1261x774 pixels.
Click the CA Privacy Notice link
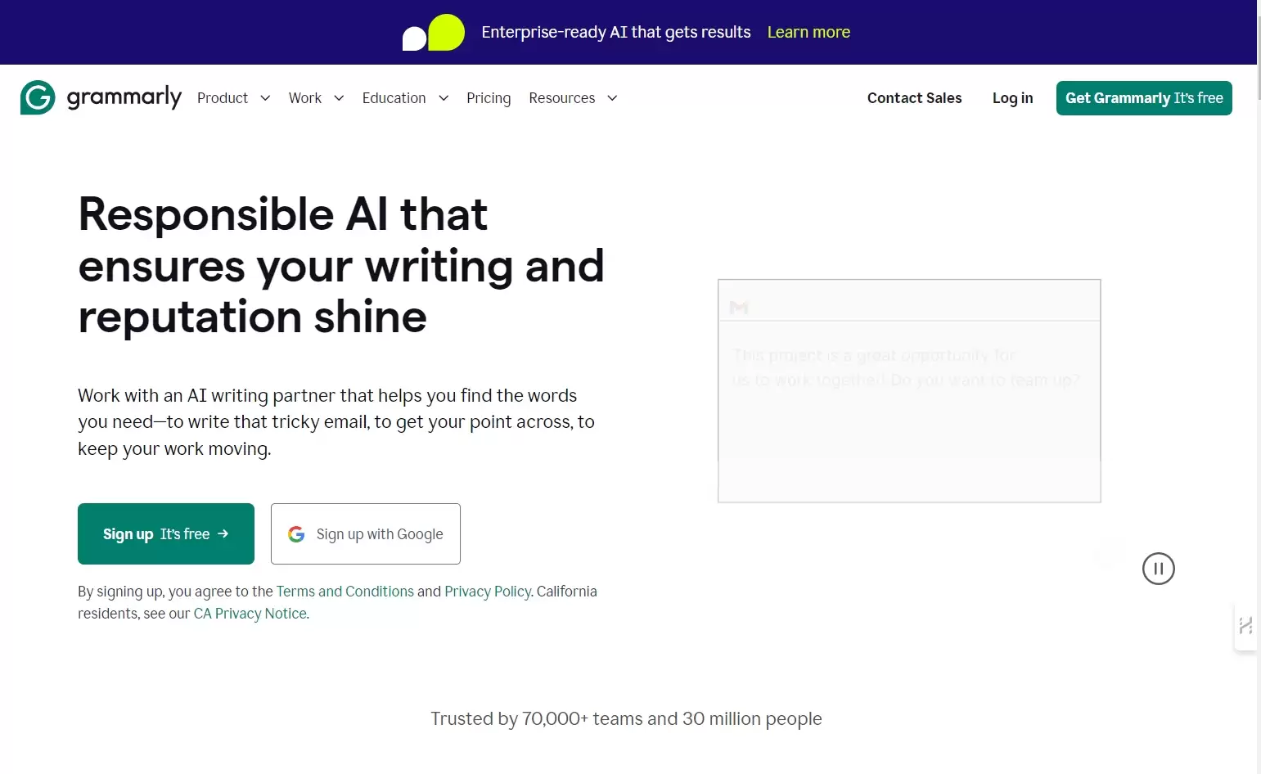point(250,613)
